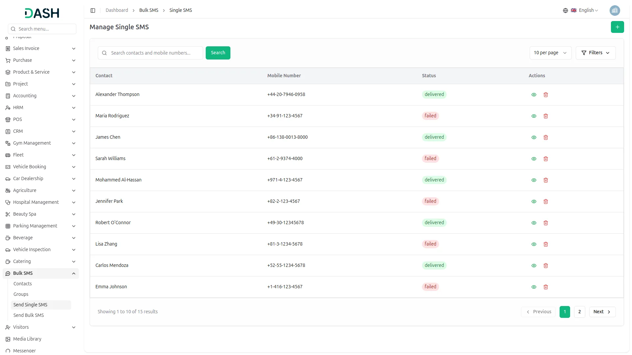View Alexander Thompson's SMS record
632x355 pixels.
pos(534,95)
